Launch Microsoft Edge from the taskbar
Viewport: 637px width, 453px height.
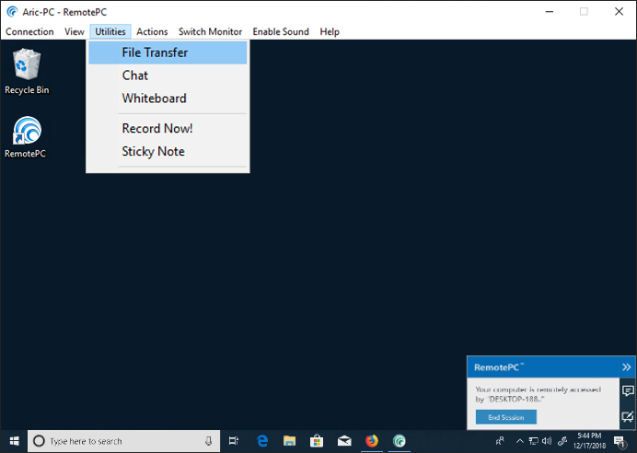click(x=262, y=441)
